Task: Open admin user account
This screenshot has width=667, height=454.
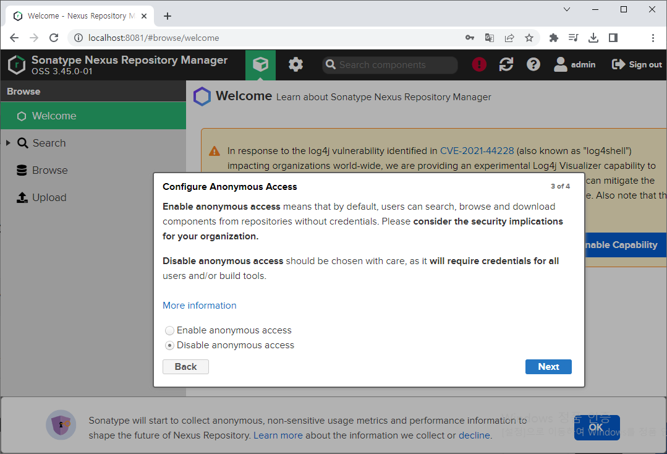Action: coord(574,65)
